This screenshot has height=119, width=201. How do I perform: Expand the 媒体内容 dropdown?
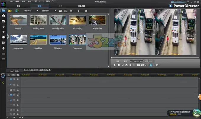tap(31, 11)
